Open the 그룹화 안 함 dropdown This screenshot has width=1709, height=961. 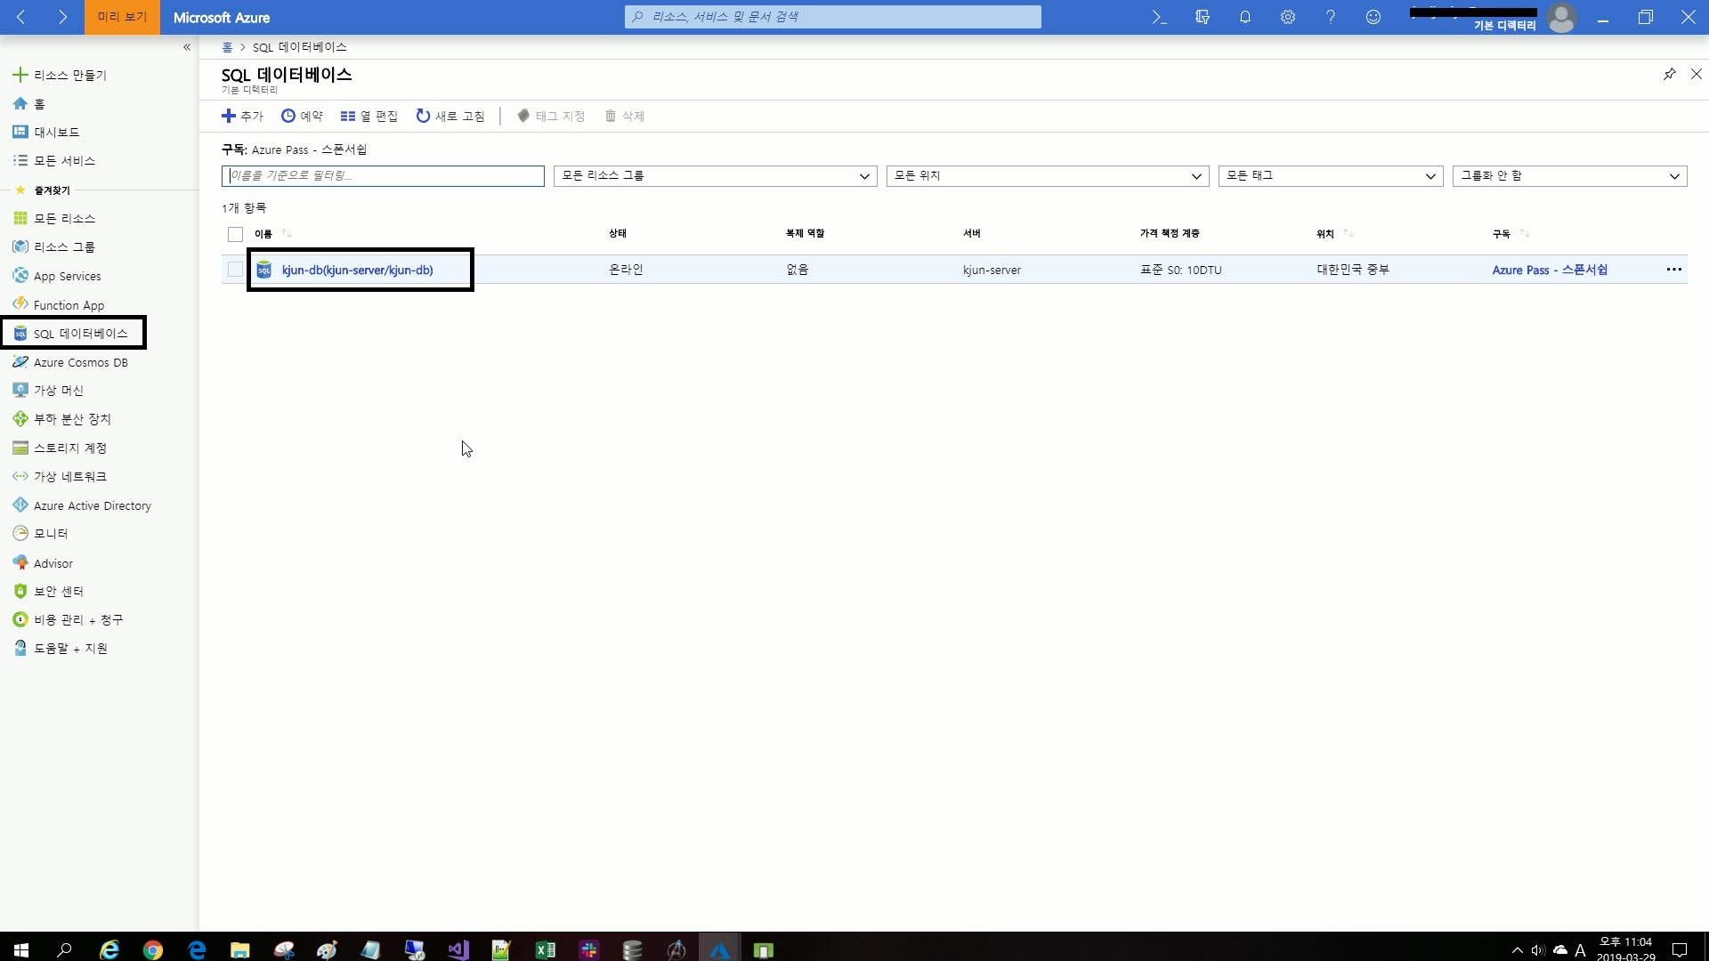click(1568, 176)
